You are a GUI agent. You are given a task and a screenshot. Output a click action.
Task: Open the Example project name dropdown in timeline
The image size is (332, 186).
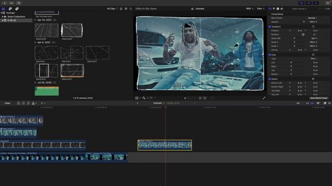159,103
